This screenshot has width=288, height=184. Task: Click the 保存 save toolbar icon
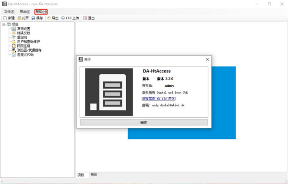(x=33, y=18)
